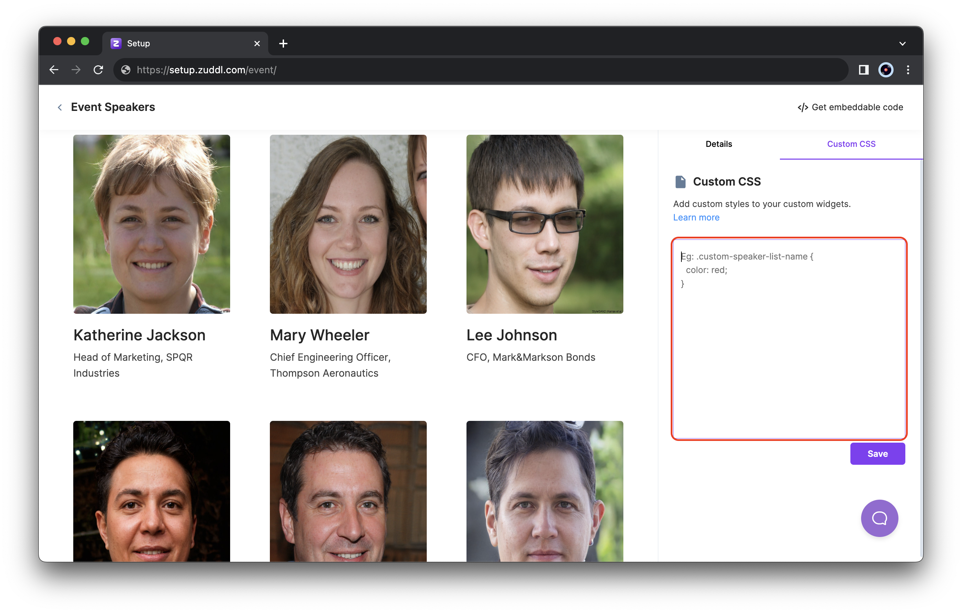Click the Custom CSS document icon
Image resolution: width=962 pixels, height=613 pixels.
[680, 182]
